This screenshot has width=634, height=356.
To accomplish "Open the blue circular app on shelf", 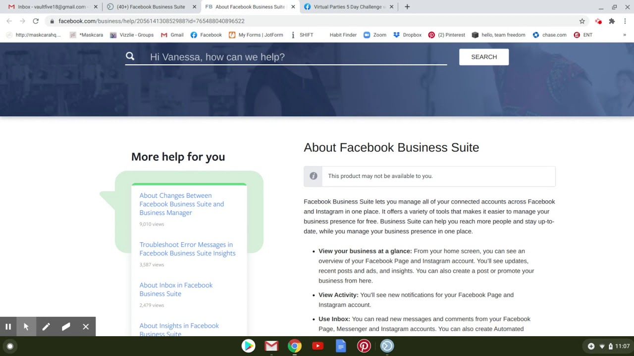I will pyautogui.click(x=387, y=346).
